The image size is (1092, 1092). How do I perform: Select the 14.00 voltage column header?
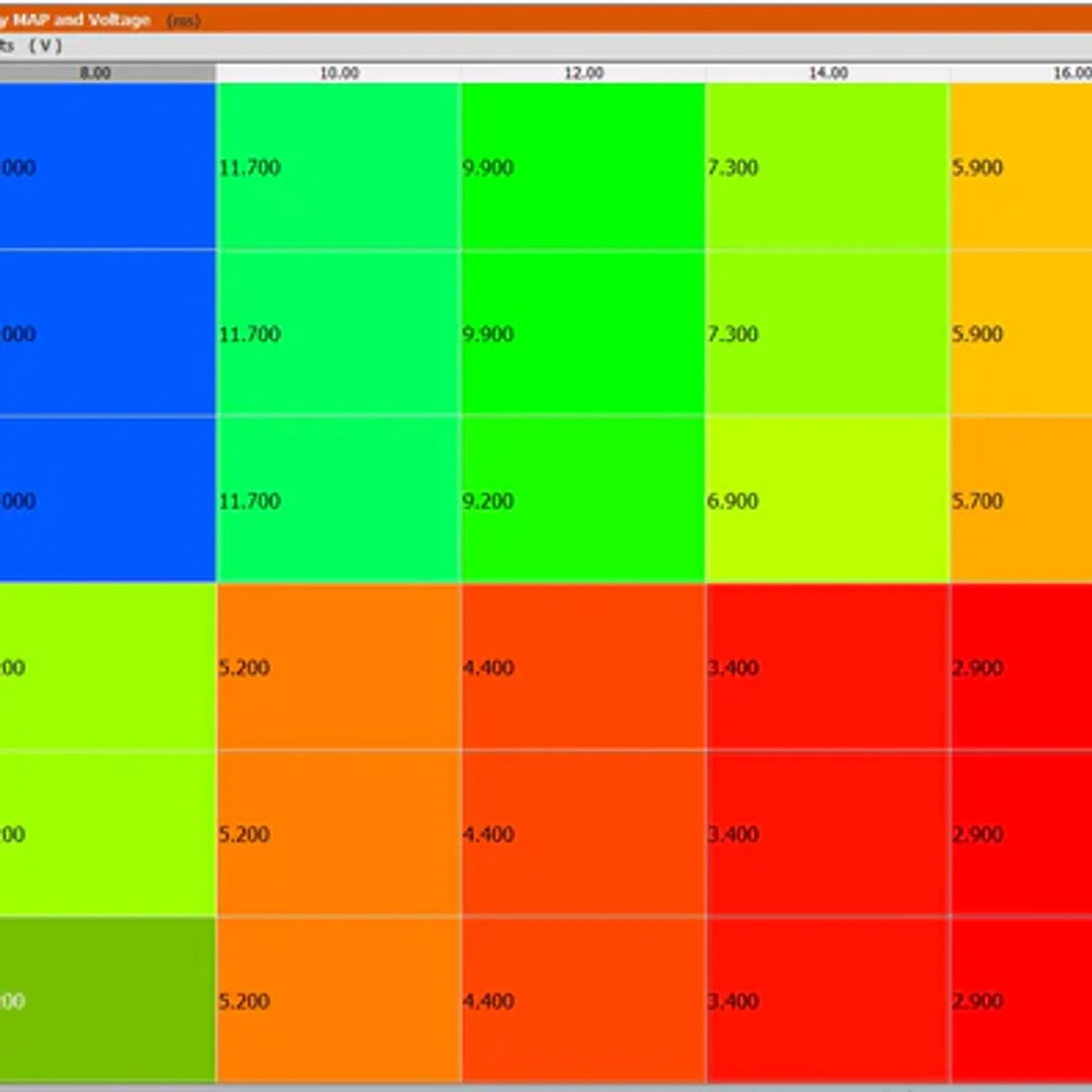click(828, 73)
